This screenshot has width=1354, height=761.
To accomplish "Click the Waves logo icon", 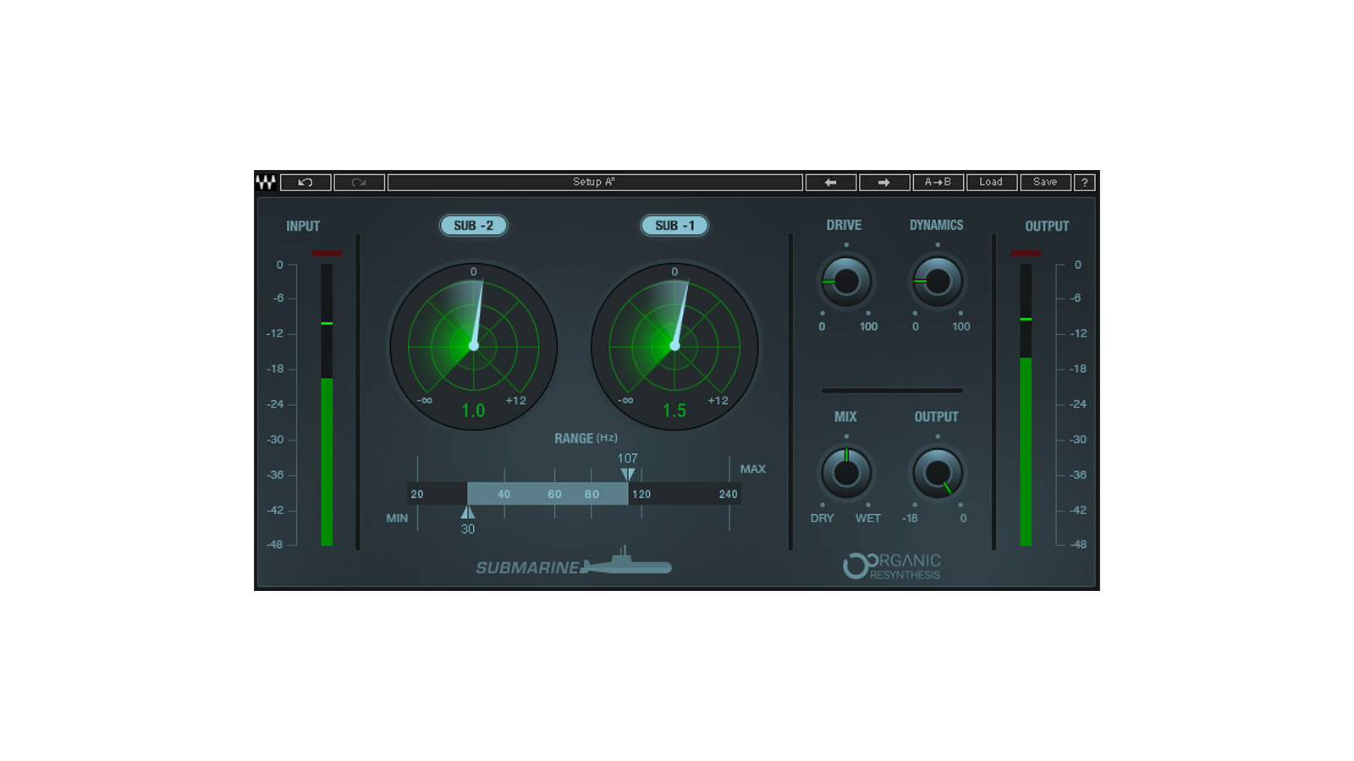I will (x=266, y=182).
